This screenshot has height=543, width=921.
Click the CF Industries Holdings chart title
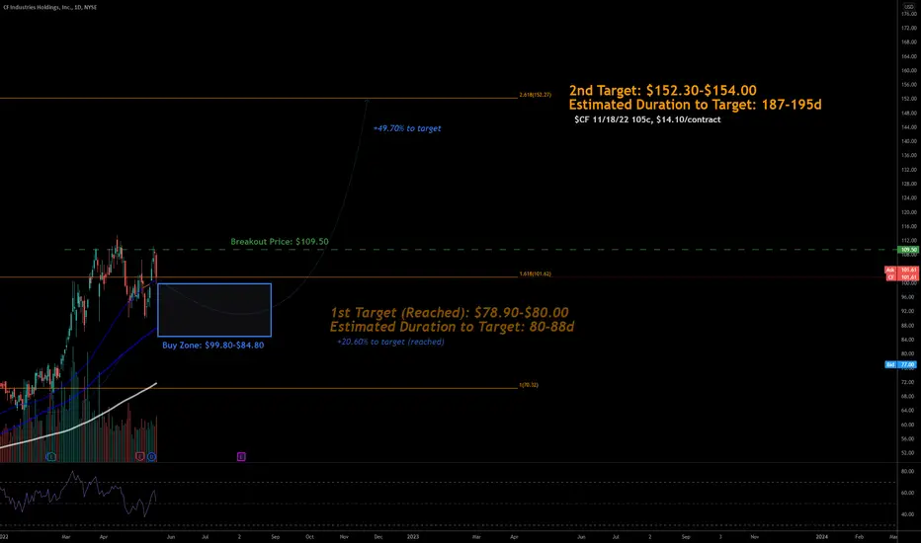pos(50,7)
